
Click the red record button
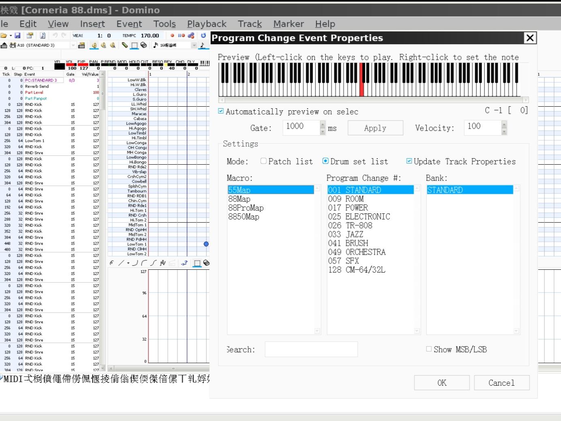(x=172, y=36)
